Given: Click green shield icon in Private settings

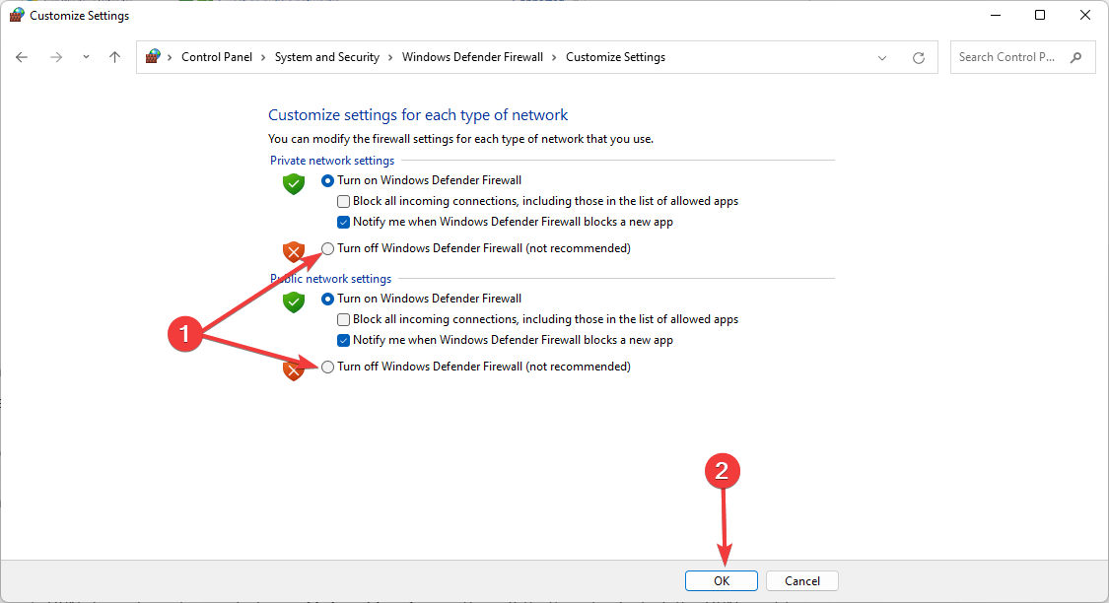Looking at the screenshot, I should point(294,184).
